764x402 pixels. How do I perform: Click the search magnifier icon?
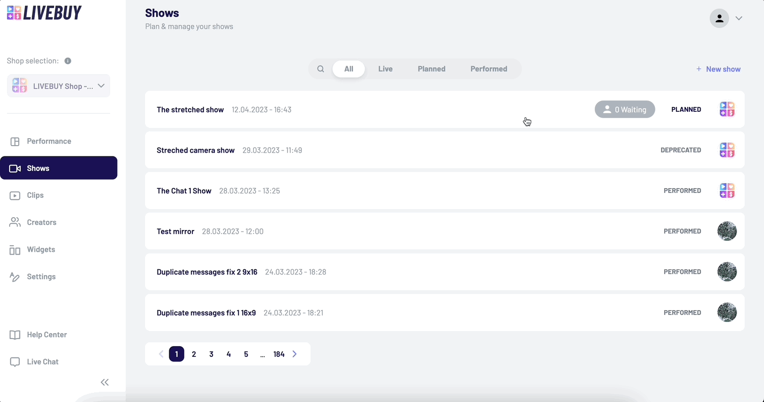tap(321, 69)
